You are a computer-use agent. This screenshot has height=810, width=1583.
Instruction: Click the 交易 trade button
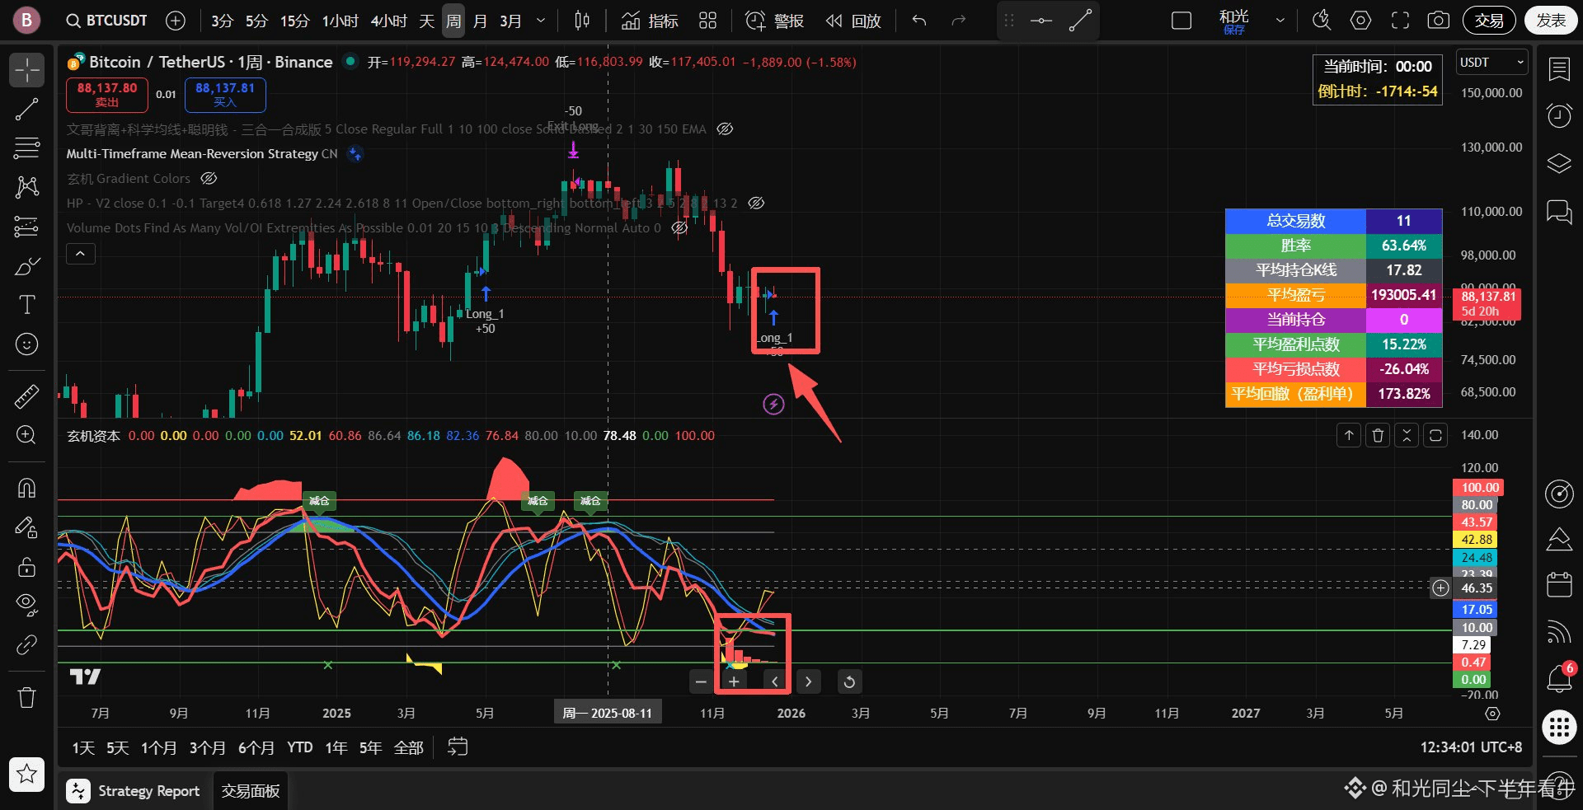pyautogui.click(x=1489, y=21)
